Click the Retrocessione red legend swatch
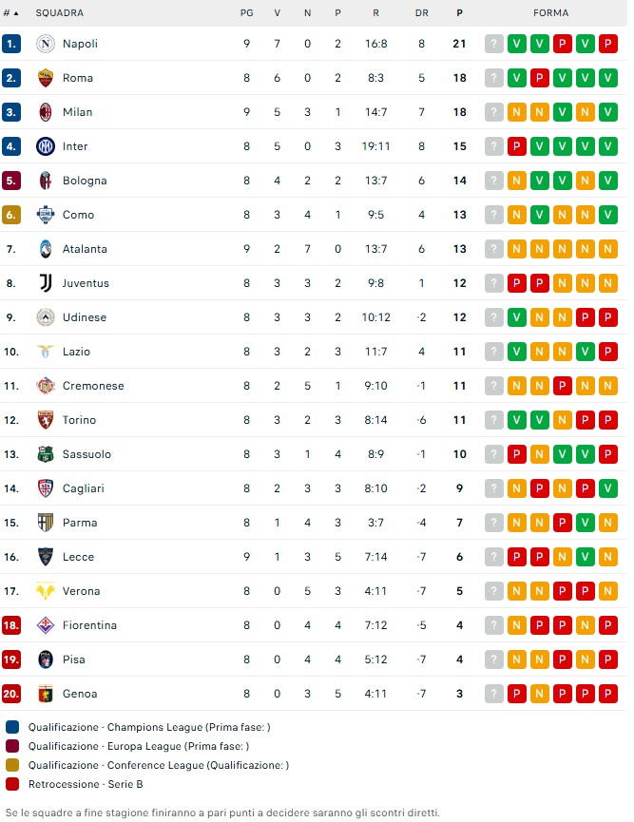 click(12, 784)
